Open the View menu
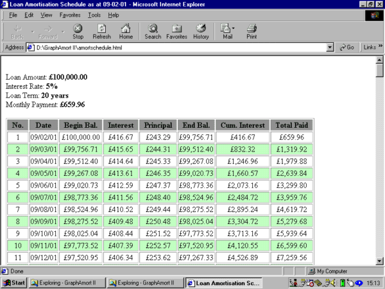Viewport: 385px width, 289px height. click(x=46, y=14)
